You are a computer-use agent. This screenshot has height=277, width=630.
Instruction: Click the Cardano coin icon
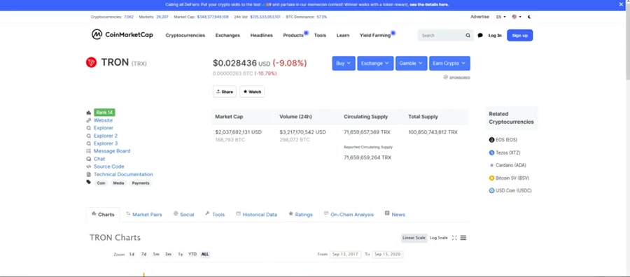491,165
